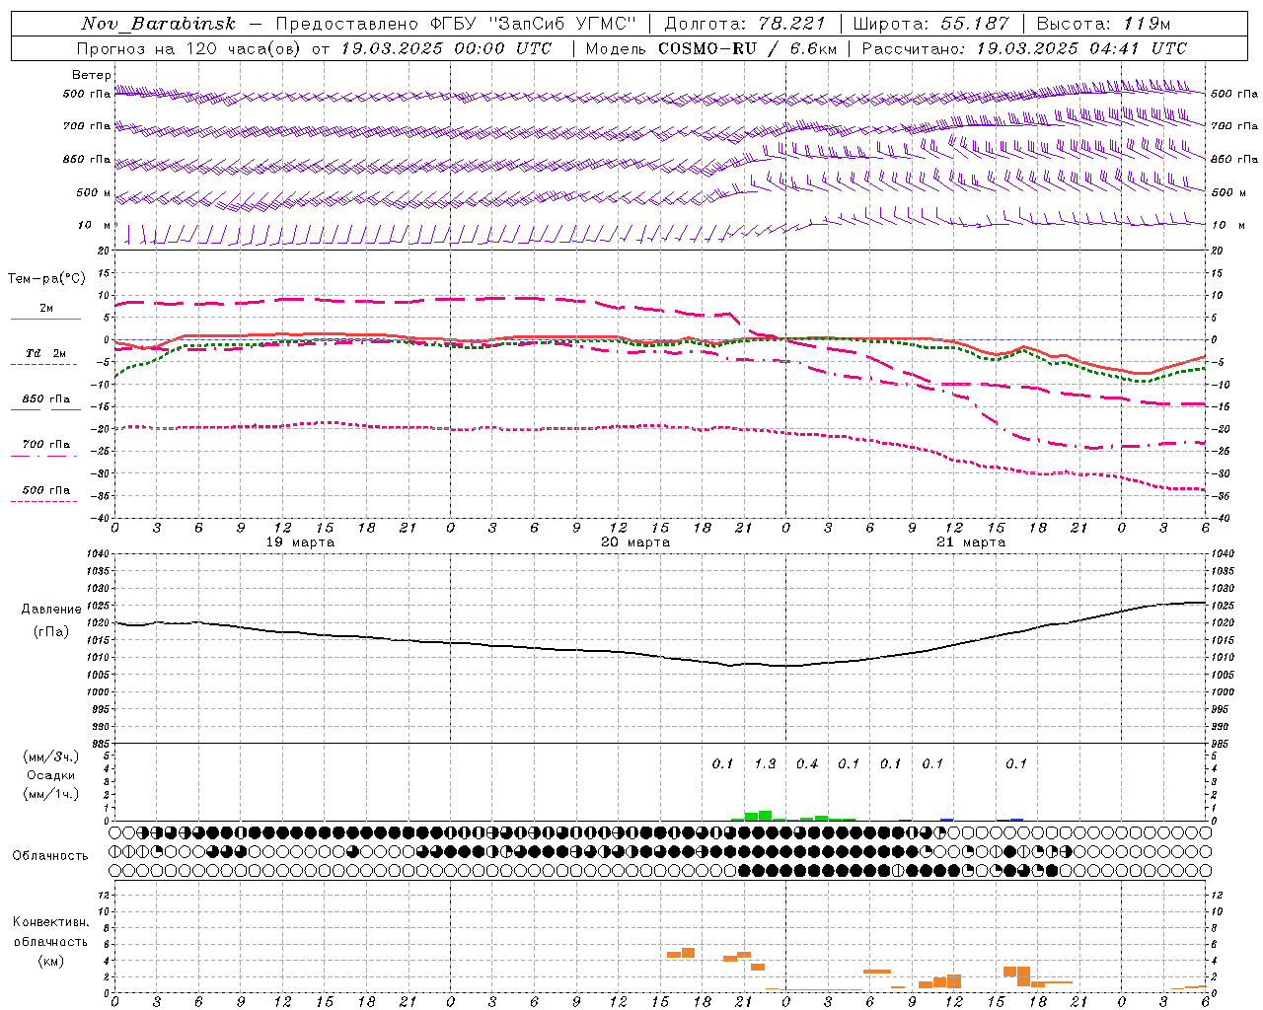Click the Рассчитано 19.03.2025 04:41 UTC text
The image size is (1263, 1010).
1024,48
